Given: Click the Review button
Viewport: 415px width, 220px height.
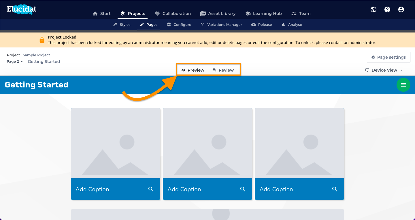Looking at the screenshot, I should point(223,70).
